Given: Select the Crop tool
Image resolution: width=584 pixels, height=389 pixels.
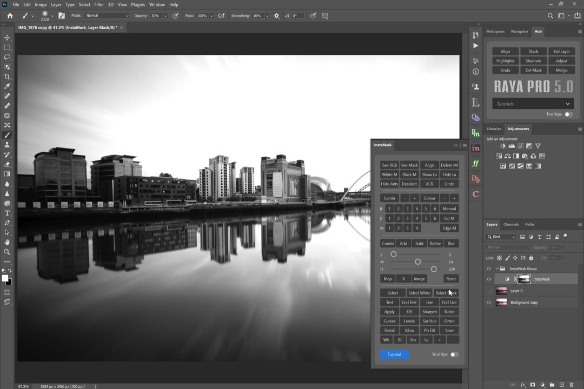Looking at the screenshot, I should tap(7, 77).
